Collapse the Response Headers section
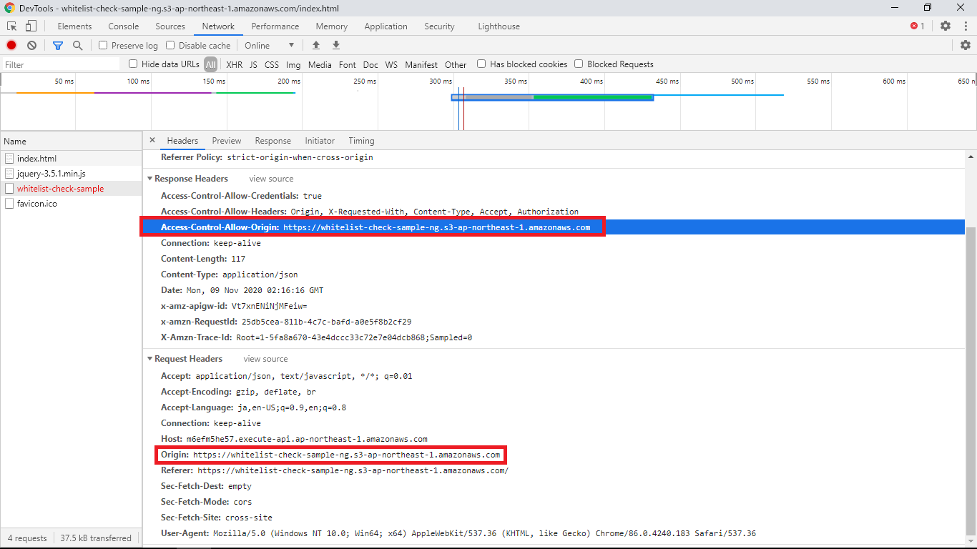This screenshot has height=549, width=977. coord(150,179)
